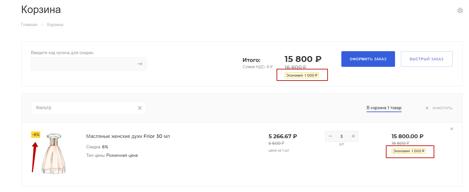Click the ОЧИСТИТЬ cart link
The height and width of the screenshot is (192, 469).
point(442,108)
